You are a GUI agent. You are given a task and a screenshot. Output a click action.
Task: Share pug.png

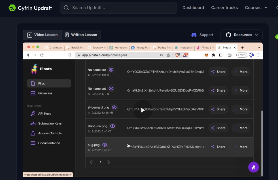pyautogui.click(x=218, y=147)
